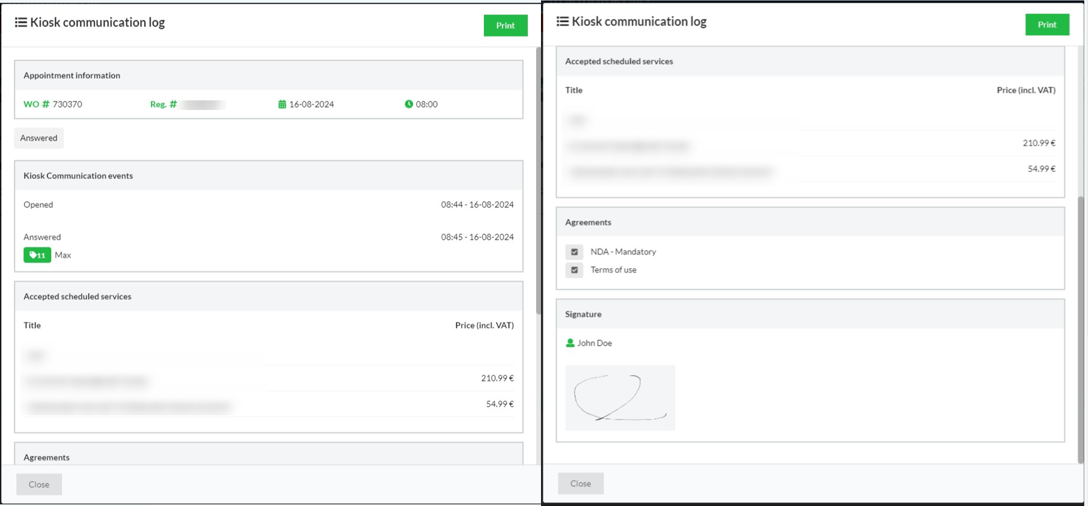Click the right panel vertical scrollbar
Viewport: 1088px width, 506px height.
(x=1081, y=329)
